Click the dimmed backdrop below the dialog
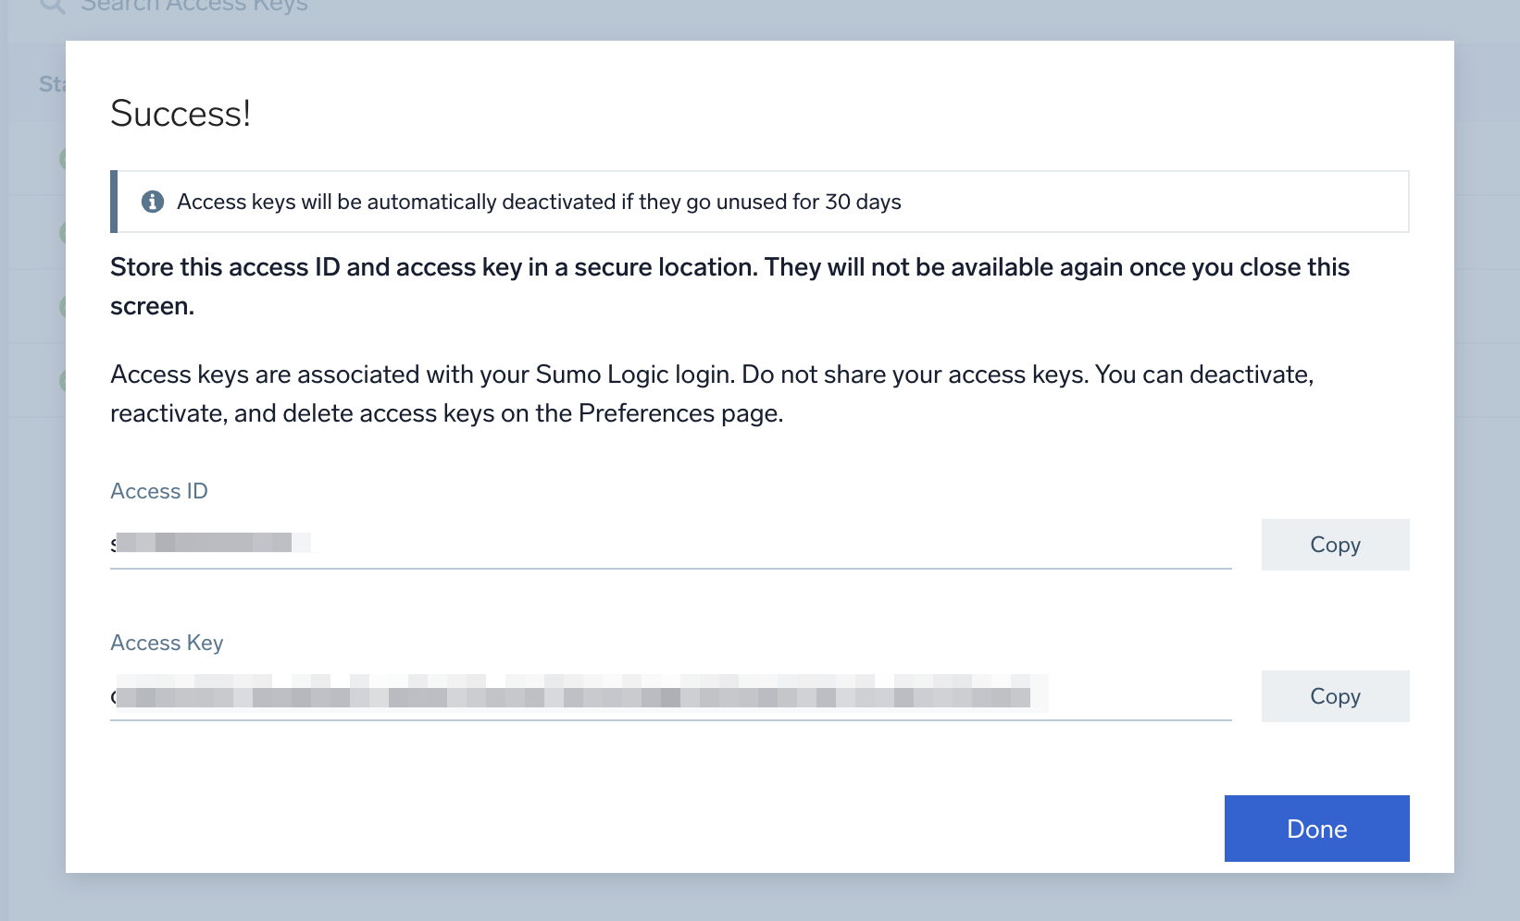This screenshot has height=921, width=1520. click(759, 897)
